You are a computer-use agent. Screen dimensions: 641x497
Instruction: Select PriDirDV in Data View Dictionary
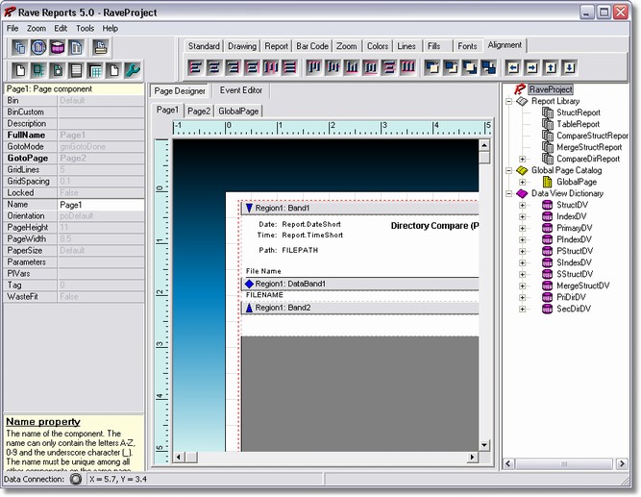(x=571, y=297)
